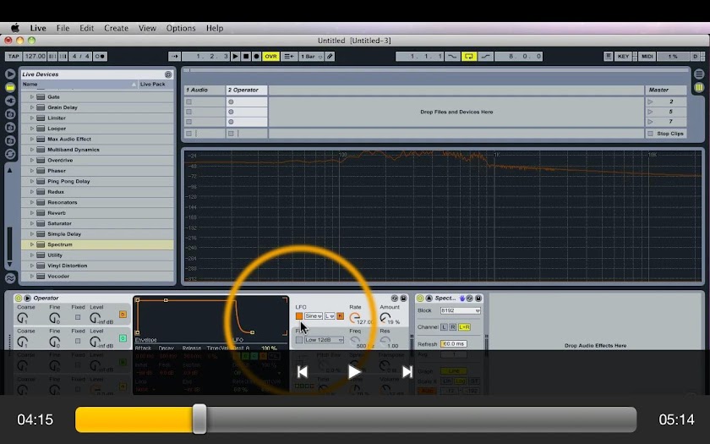Expand the Reverb folder
Viewport: 710px width, 444px height.
click(x=32, y=213)
